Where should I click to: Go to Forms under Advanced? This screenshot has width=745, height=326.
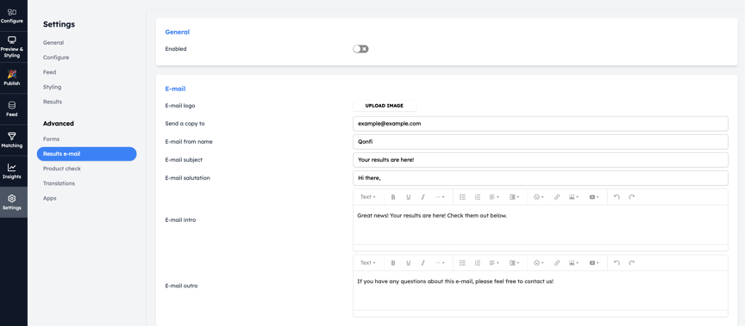(52, 139)
